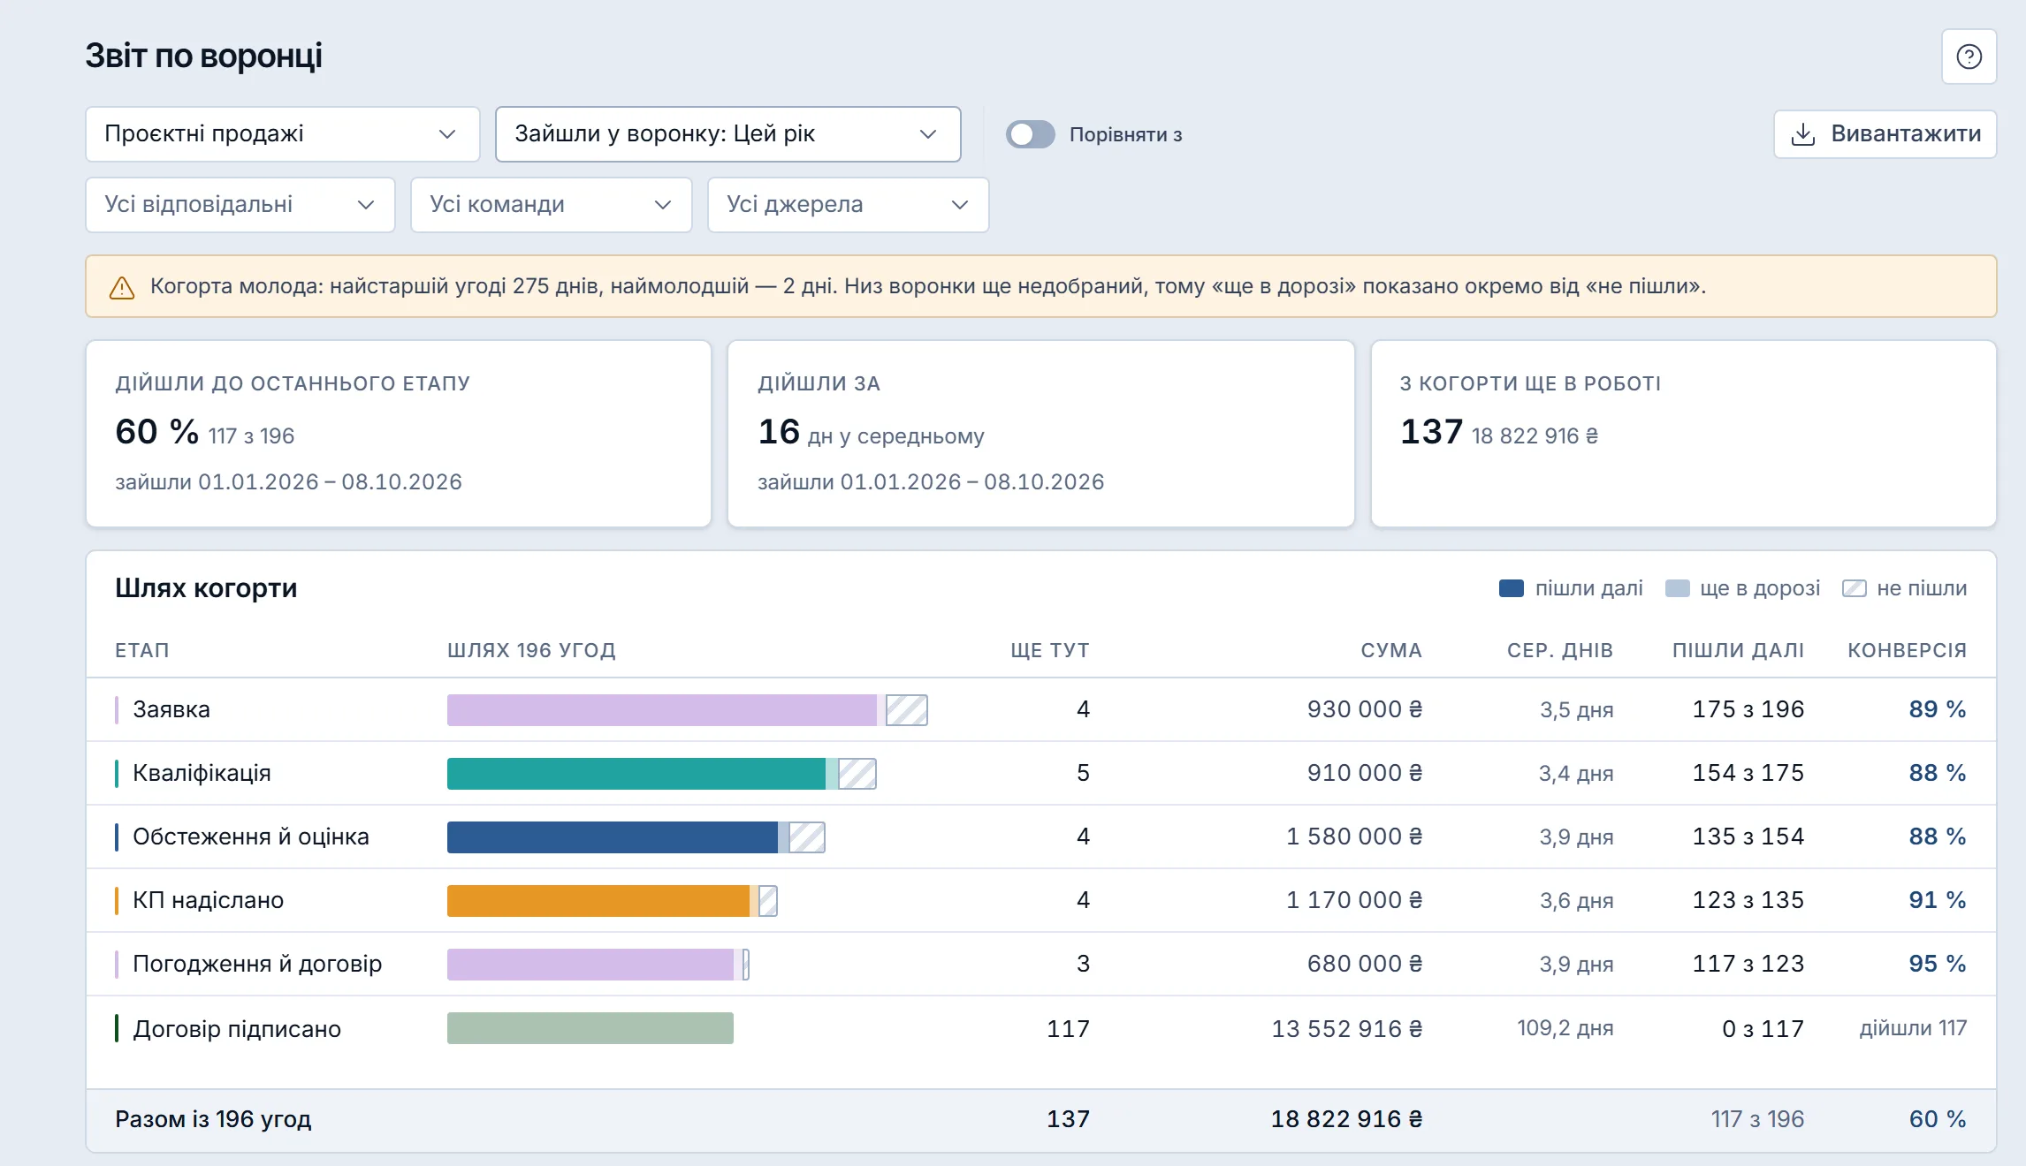Click the 175 з 196 cell

(1748, 709)
